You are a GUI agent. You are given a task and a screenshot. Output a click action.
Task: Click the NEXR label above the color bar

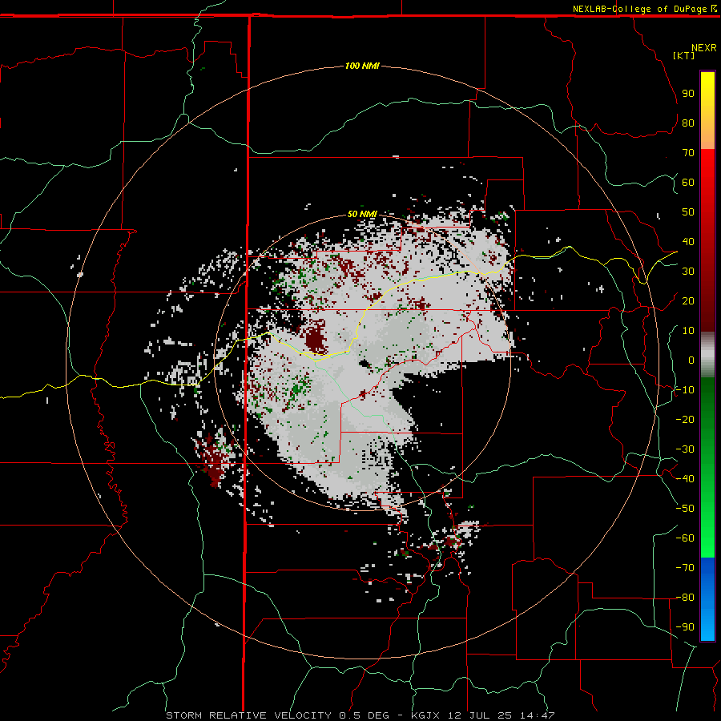click(704, 48)
